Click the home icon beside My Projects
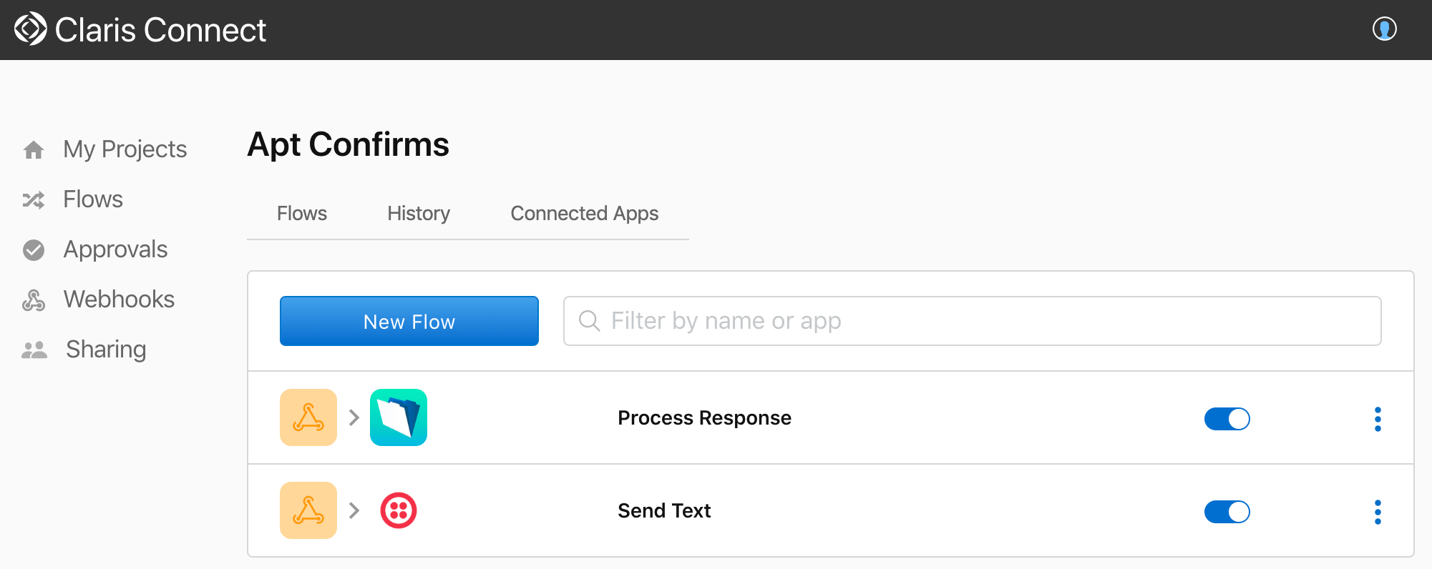Viewport: 1432px width, 569px height. (34, 149)
